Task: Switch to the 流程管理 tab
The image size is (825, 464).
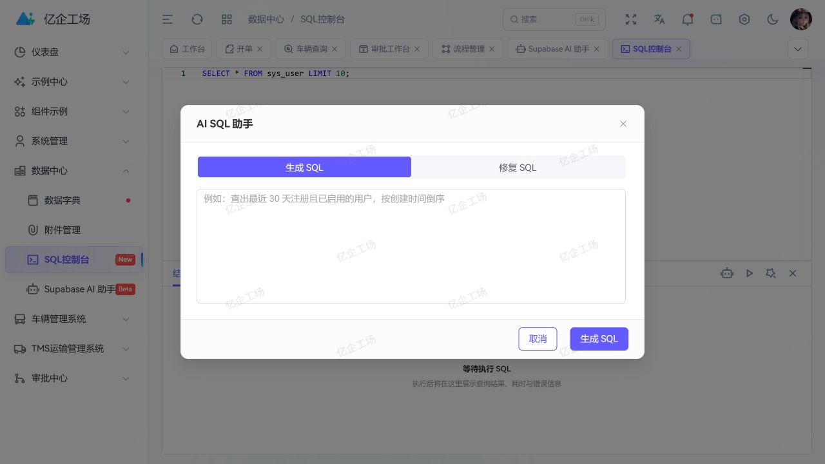Action: 469,49
